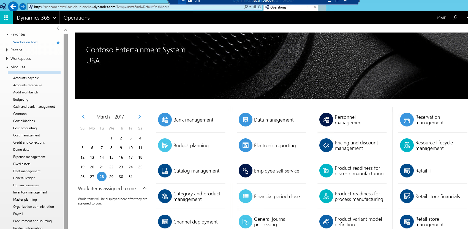
Task: Open Expense management module
Action: pos(29,157)
